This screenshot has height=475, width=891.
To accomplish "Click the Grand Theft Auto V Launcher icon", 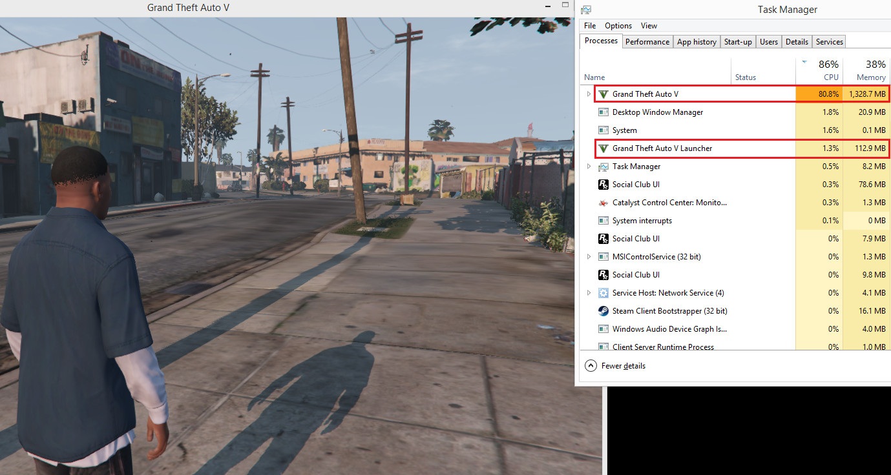I will (x=603, y=148).
